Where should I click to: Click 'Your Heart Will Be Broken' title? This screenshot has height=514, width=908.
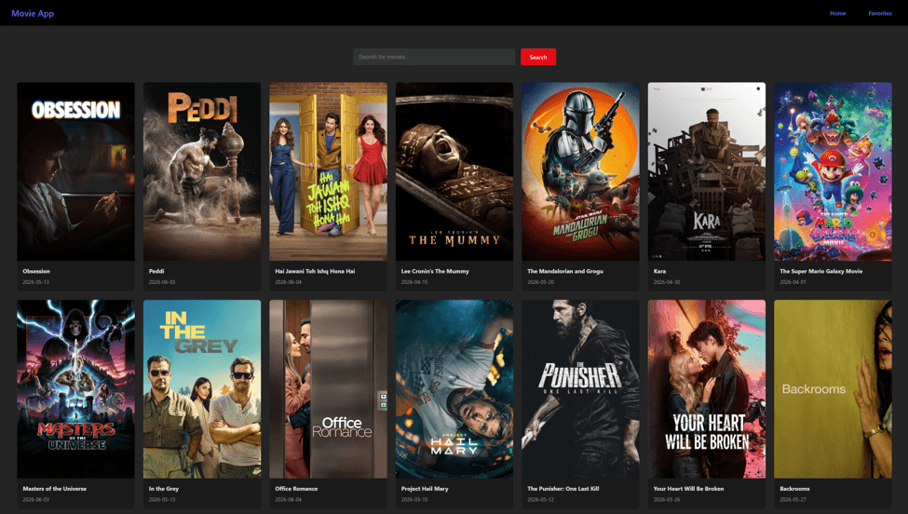click(x=688, y=489)
